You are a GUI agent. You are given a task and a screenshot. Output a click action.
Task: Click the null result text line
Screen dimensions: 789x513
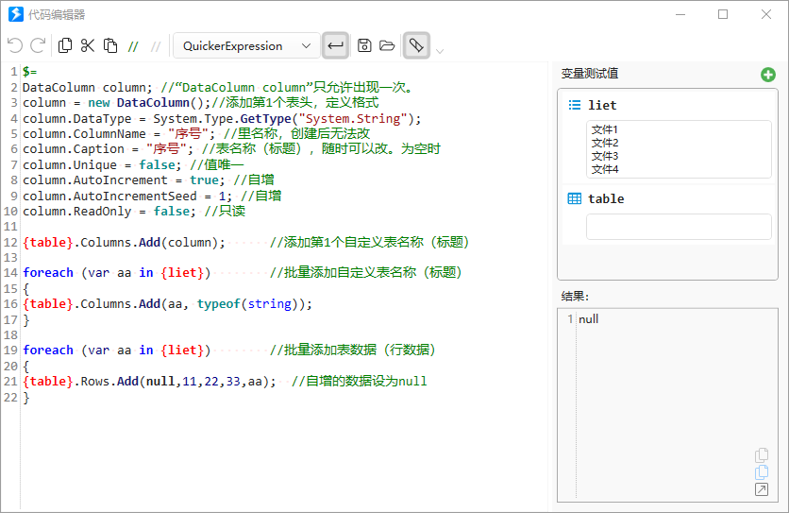(x=588, y=319)
